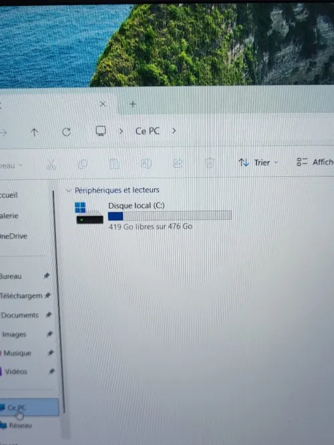Open the Trier sort dropdown
Screen dimensions: 334x445
tap(258, 162)
